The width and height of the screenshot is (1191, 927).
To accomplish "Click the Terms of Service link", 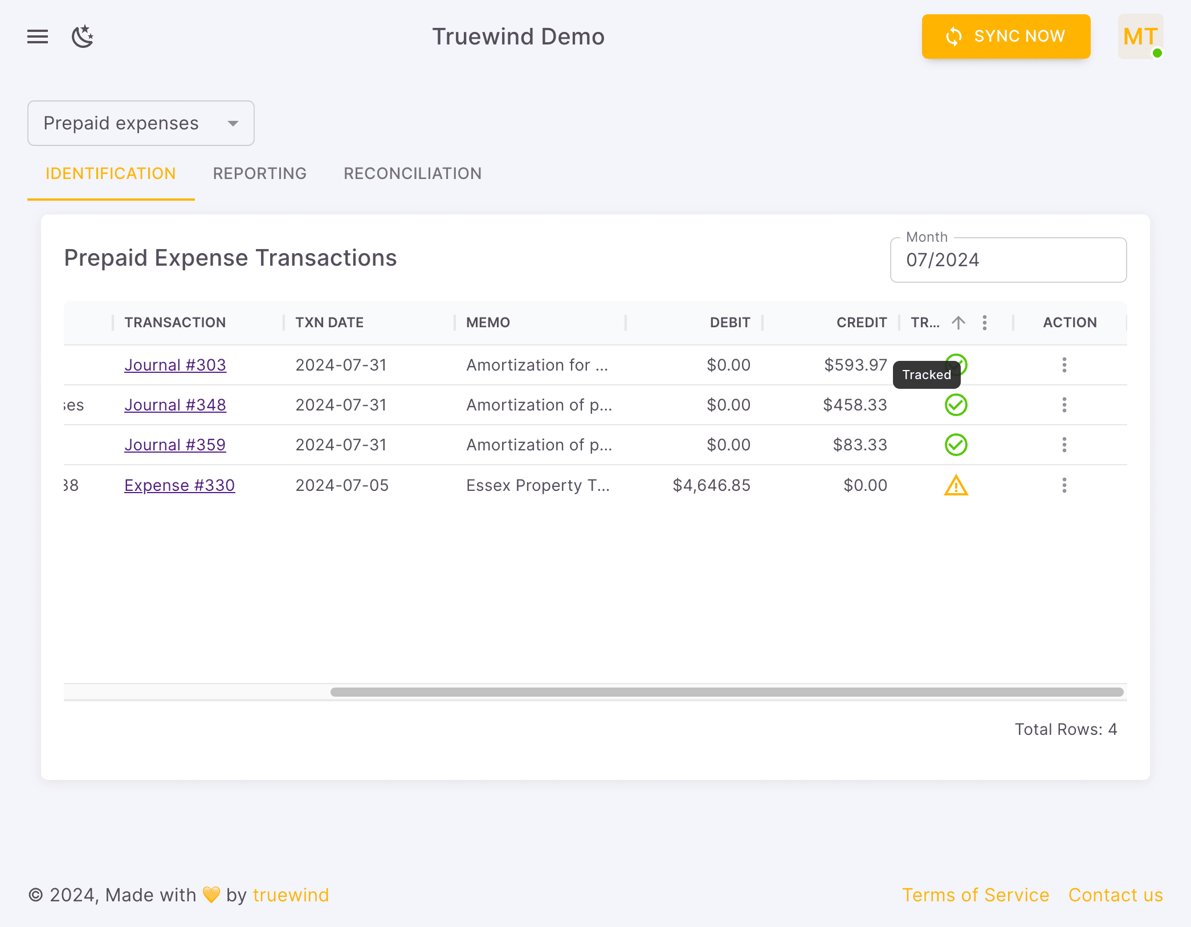I will pos(976,895).
